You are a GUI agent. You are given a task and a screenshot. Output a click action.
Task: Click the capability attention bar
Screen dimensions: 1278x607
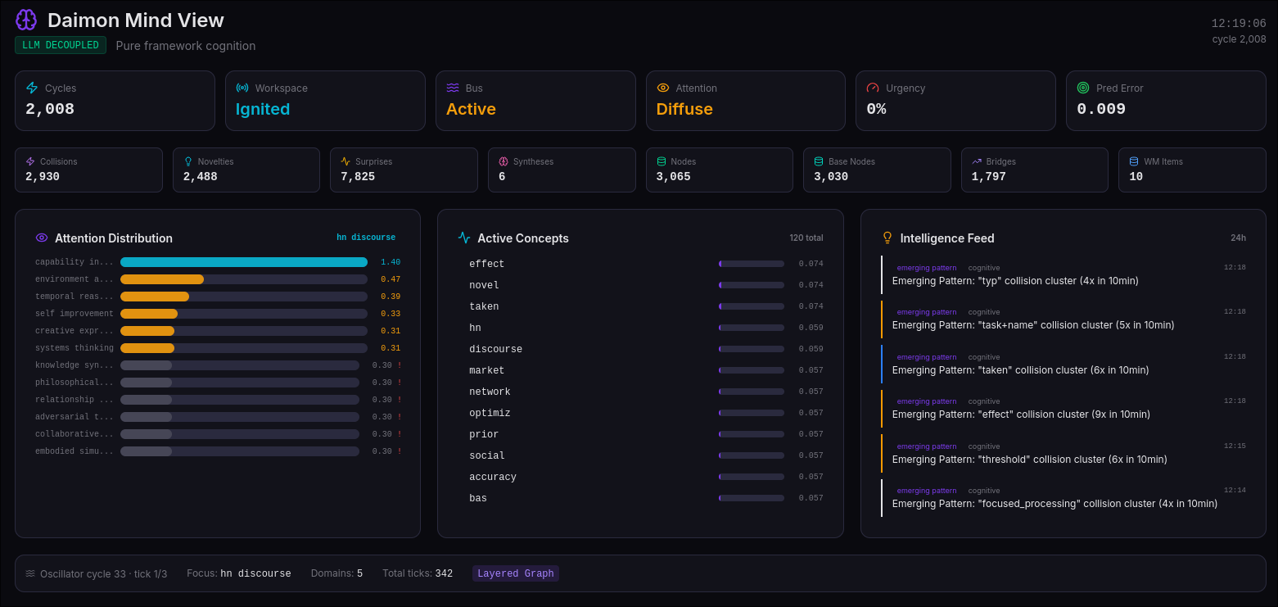coord(243,262)
